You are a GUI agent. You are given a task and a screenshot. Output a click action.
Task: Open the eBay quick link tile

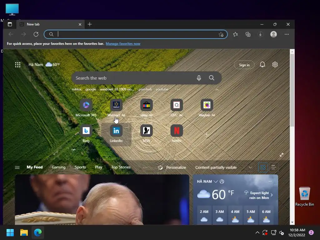click(146, 108)
